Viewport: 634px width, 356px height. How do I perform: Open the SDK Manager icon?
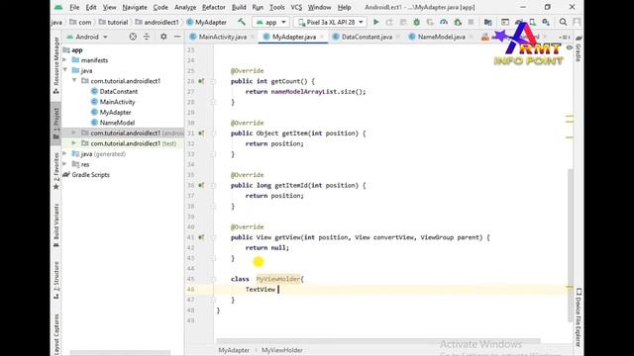tap(546, 22)
